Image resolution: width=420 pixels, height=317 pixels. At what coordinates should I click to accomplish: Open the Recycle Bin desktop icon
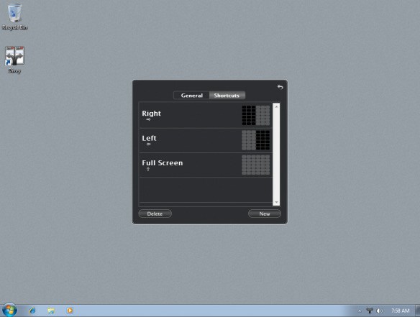(14, 16)
